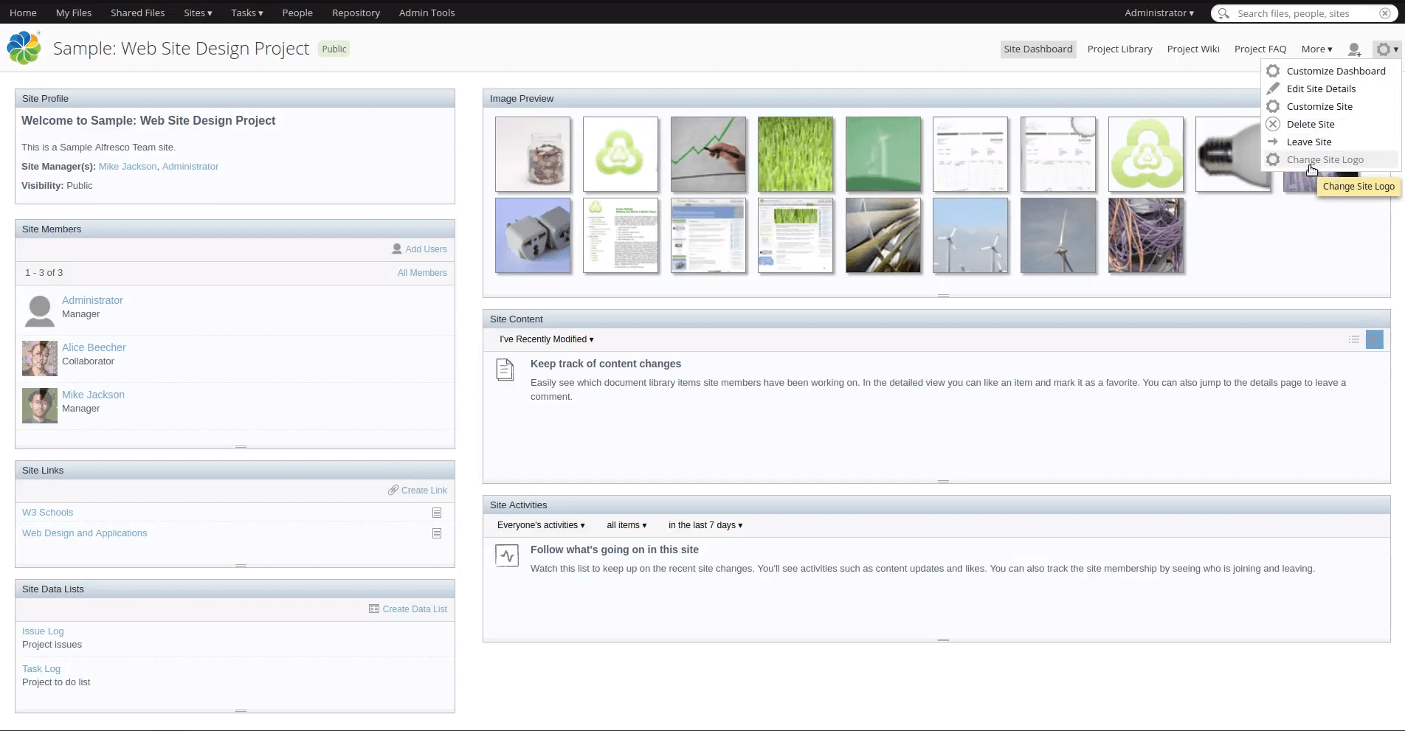Change the "in the last 7 days" filter
This screenshot has height=731, width=1405.
pyautogui.click(x=704, y=524)
